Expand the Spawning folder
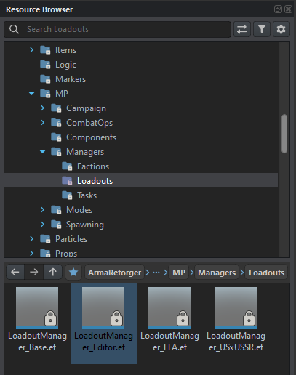Screen dimensions: 296x375 pos(43,225)
